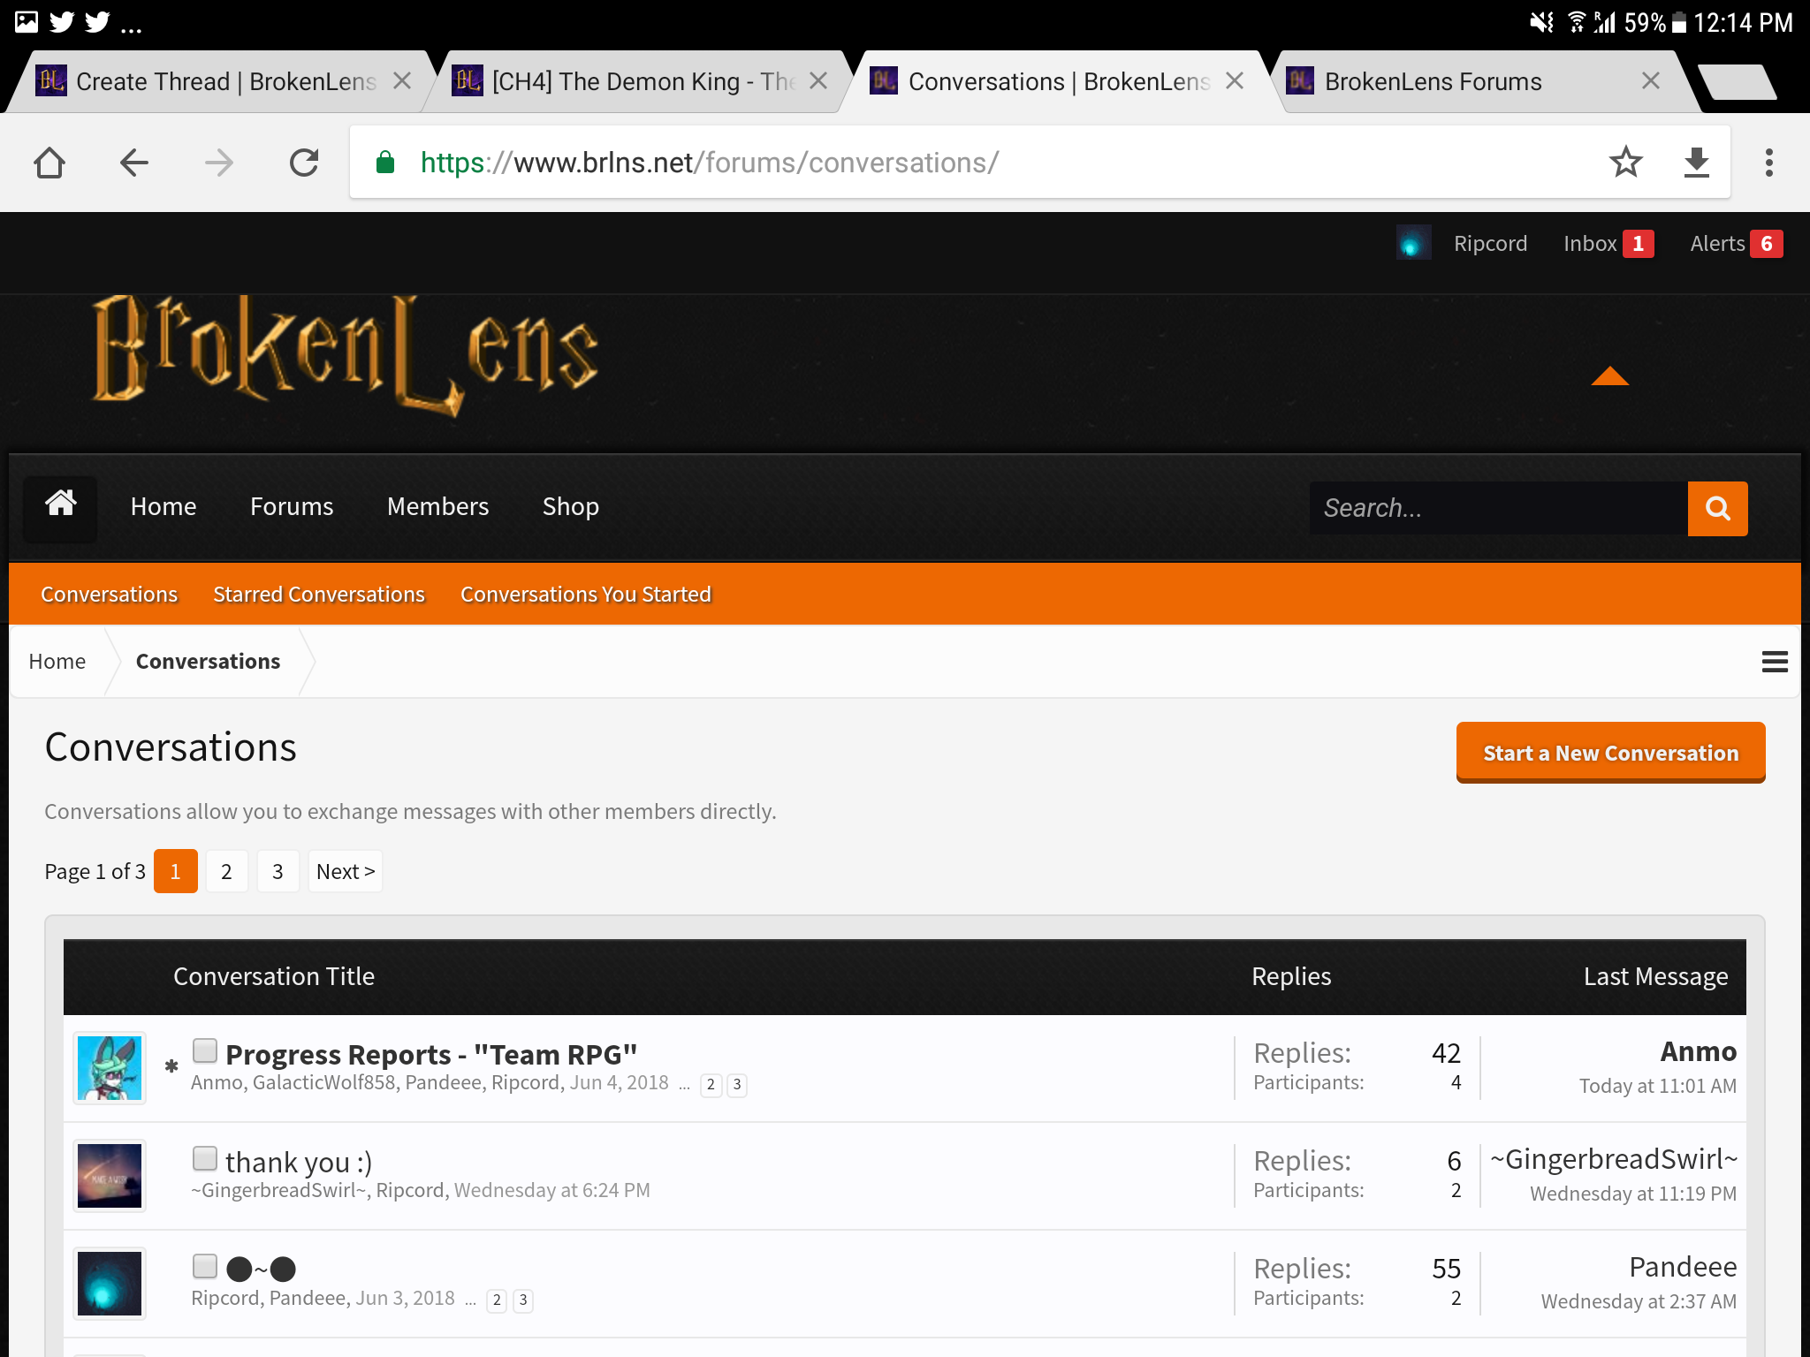Jump to page 2 of Progress Reports

pyautogui.click(x=711, y=1085)
